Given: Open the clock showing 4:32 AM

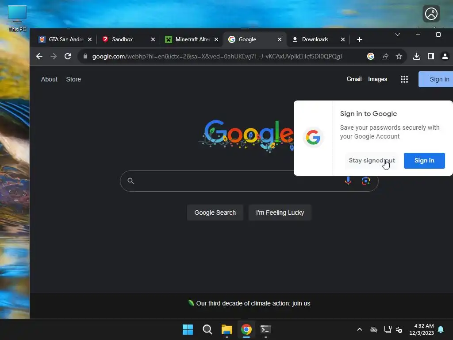Looking at the screenshot, I should 422,329.
